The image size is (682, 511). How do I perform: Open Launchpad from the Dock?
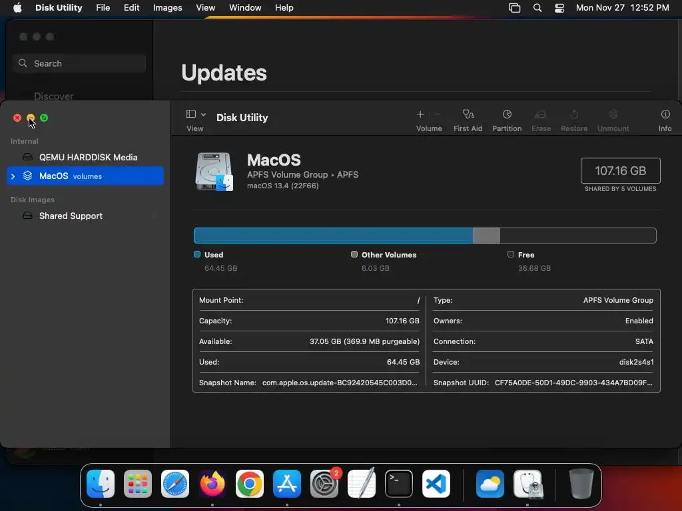[x=138, y=484]
